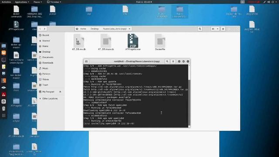This screenshot has height=157, width=279.
Task: Show all applications grid in dock
Action: [3, 116]
